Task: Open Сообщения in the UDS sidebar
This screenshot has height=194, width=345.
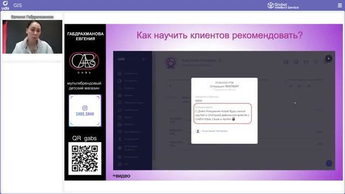Action: [128, 110]
